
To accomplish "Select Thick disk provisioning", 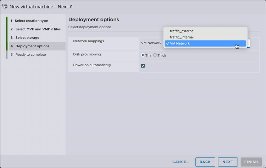I will [155, 55].
